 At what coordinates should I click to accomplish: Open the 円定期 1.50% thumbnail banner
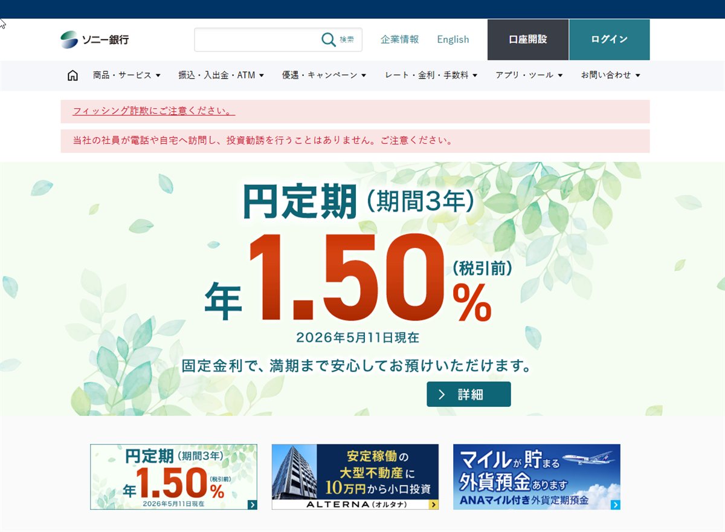(x=174, y=477)
